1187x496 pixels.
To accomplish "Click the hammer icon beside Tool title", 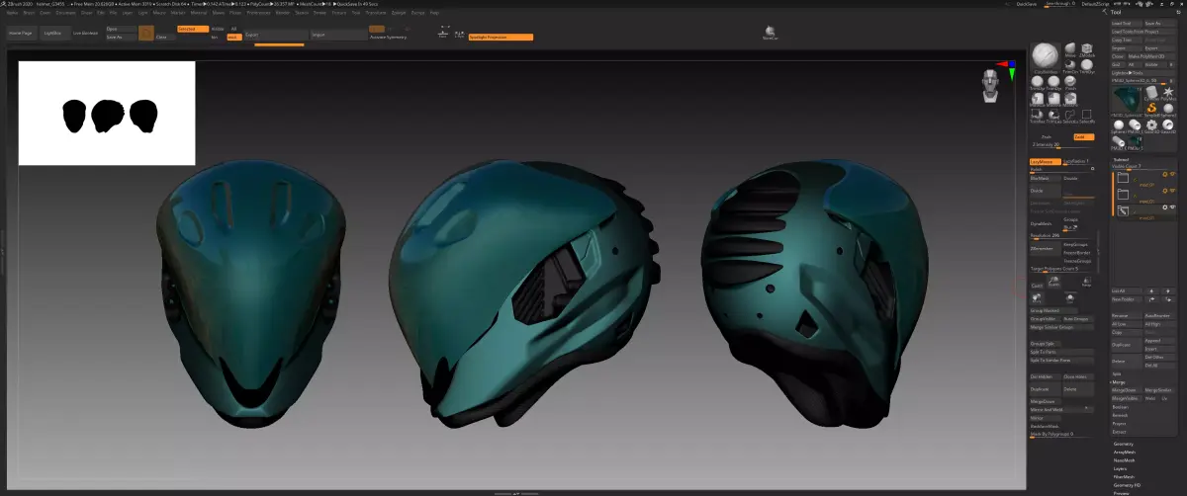I will coord(1104,12).
